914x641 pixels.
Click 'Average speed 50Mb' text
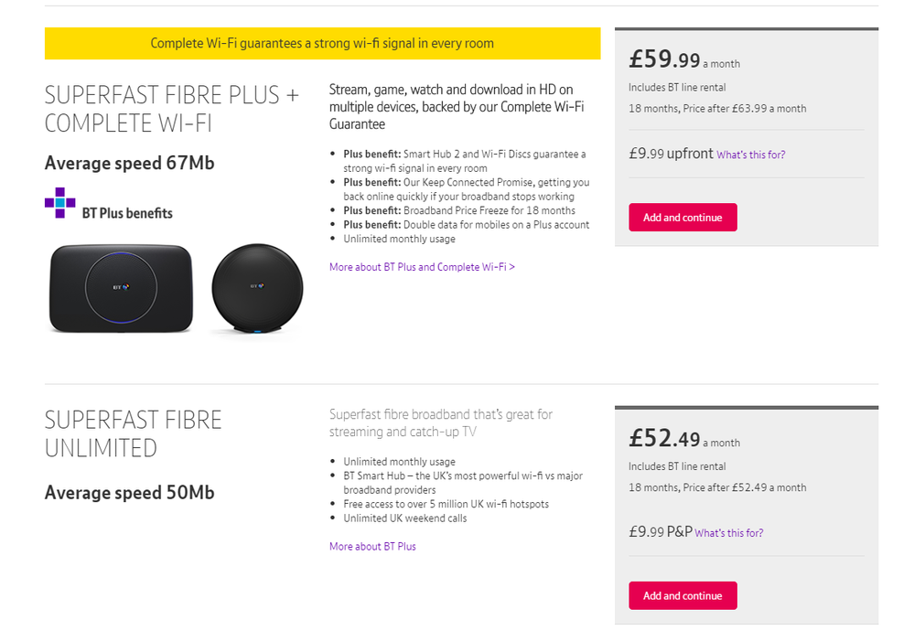click(x=129, y=493)
